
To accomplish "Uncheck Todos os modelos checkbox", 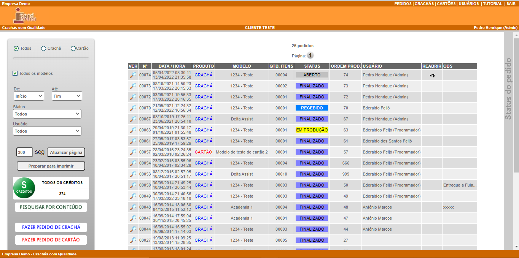I will 15,73.
